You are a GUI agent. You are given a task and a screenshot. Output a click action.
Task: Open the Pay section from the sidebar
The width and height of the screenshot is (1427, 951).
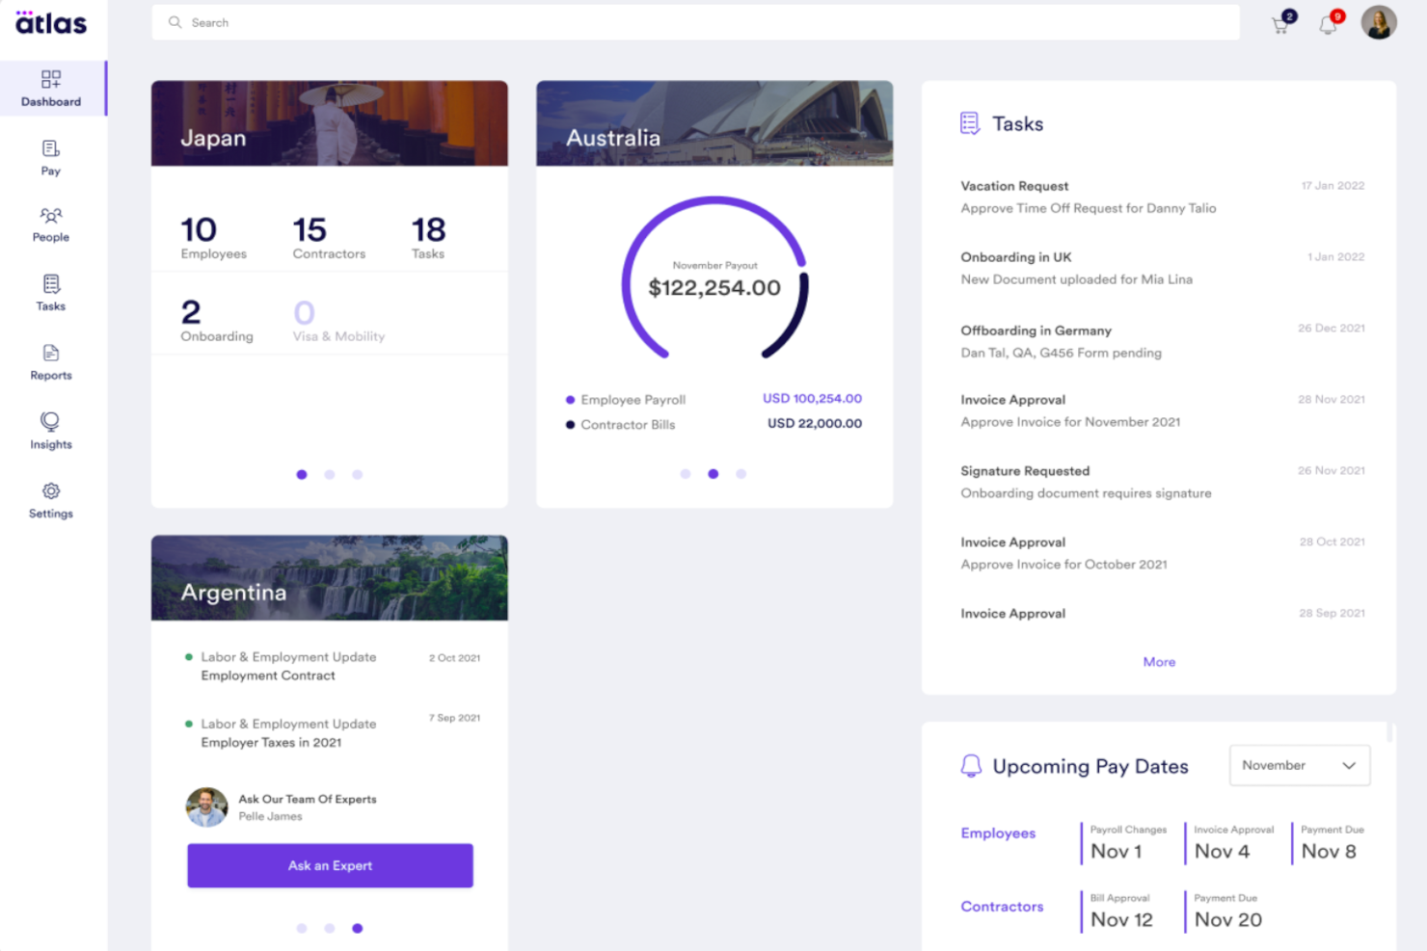(x=50, y=157)
